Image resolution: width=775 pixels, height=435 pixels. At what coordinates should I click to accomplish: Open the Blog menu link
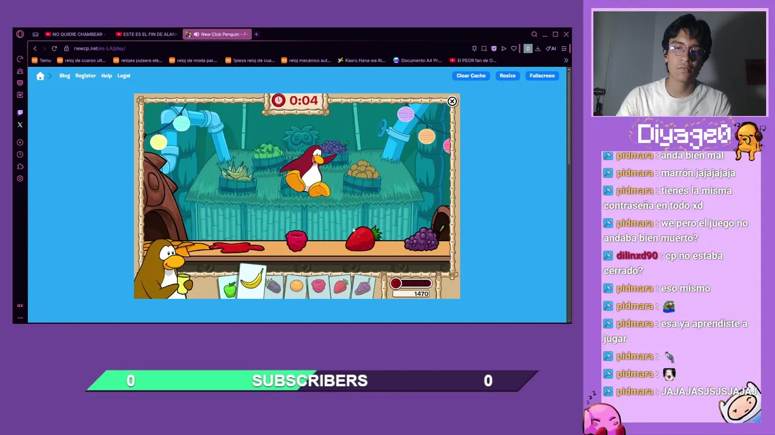pos(65,76)
